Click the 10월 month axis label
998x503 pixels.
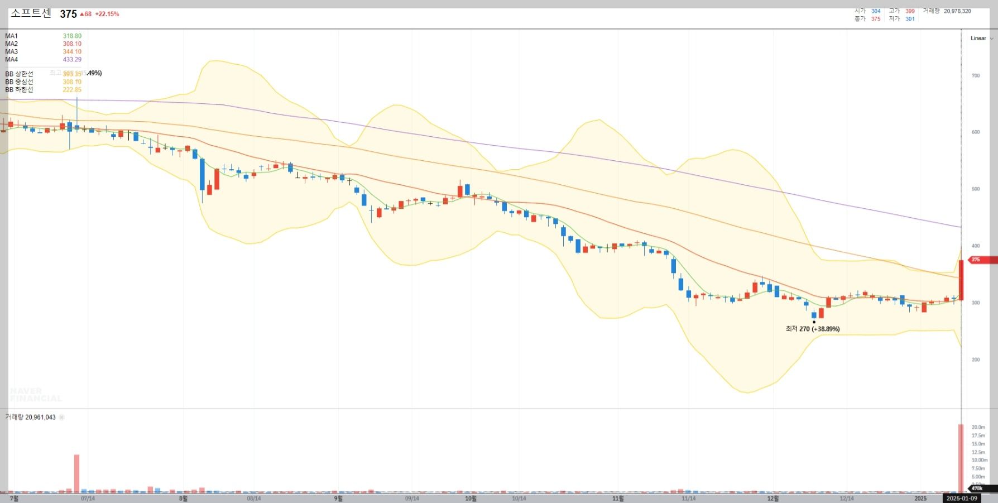tap(471, 499)
